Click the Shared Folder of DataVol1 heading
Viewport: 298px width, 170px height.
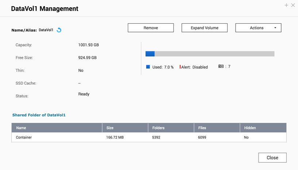[x=39, y=115]
